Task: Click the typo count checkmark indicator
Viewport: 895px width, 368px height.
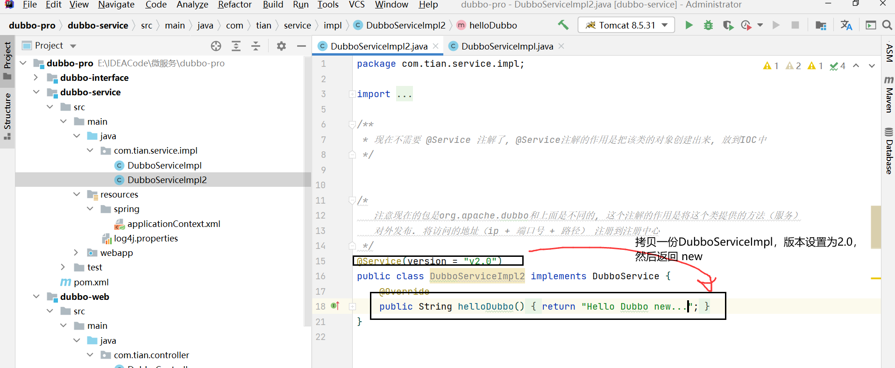Action: 838,66
